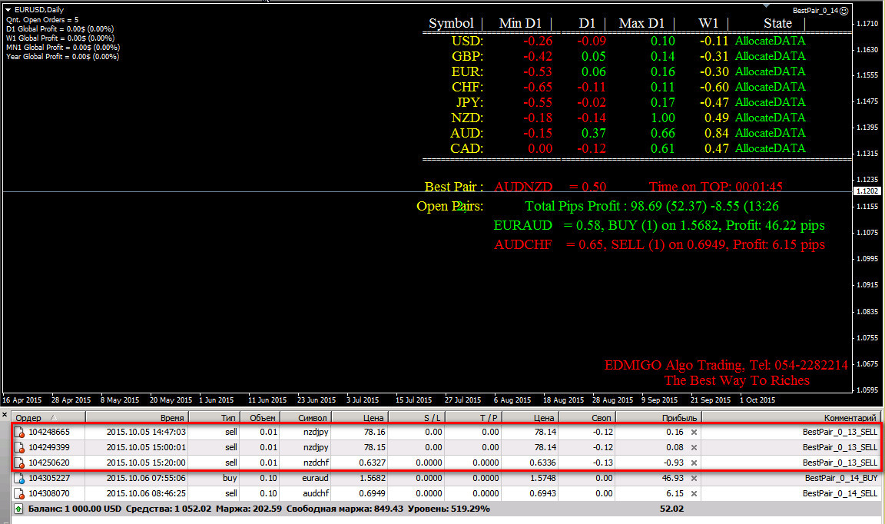Sort orders by the Ордер column header
The height and width of the screenshot is (524, 885).
pos(48,418)
